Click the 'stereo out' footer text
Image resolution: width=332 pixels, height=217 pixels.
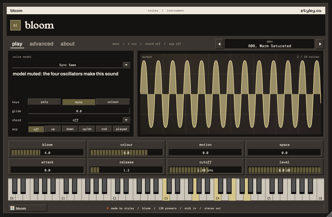coord(212,208)
